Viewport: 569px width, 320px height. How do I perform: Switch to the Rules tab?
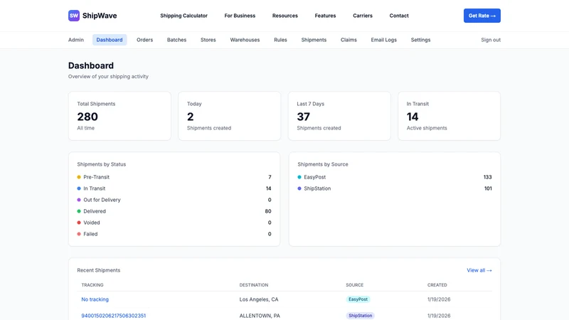click(x=280, y=40)
